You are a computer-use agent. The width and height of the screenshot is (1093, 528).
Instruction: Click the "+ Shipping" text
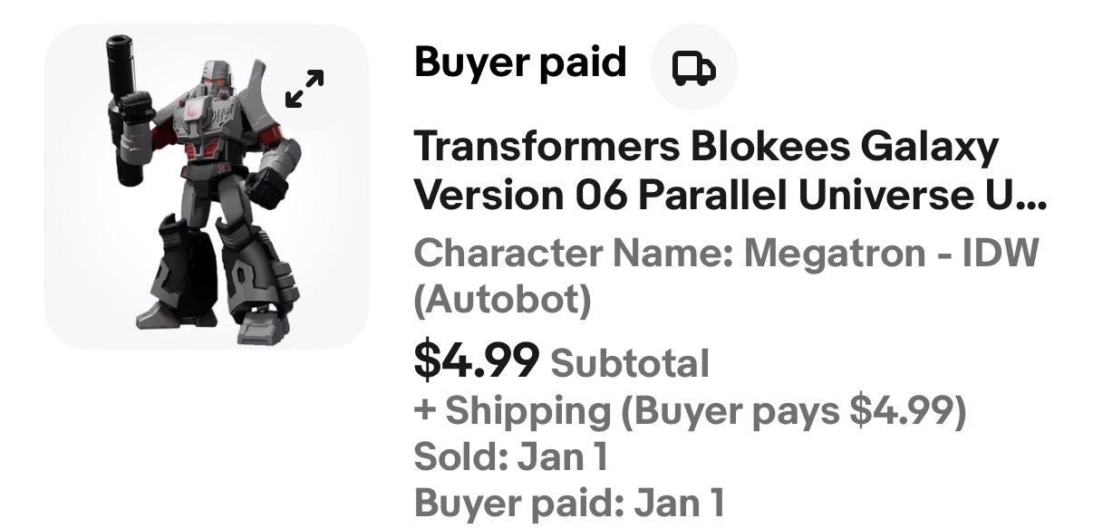[x=512, y=412]
